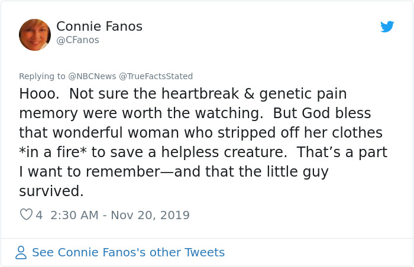Click the "Replying to" label
This screenshot has width=414, height=267.
(x=42, y=76)
